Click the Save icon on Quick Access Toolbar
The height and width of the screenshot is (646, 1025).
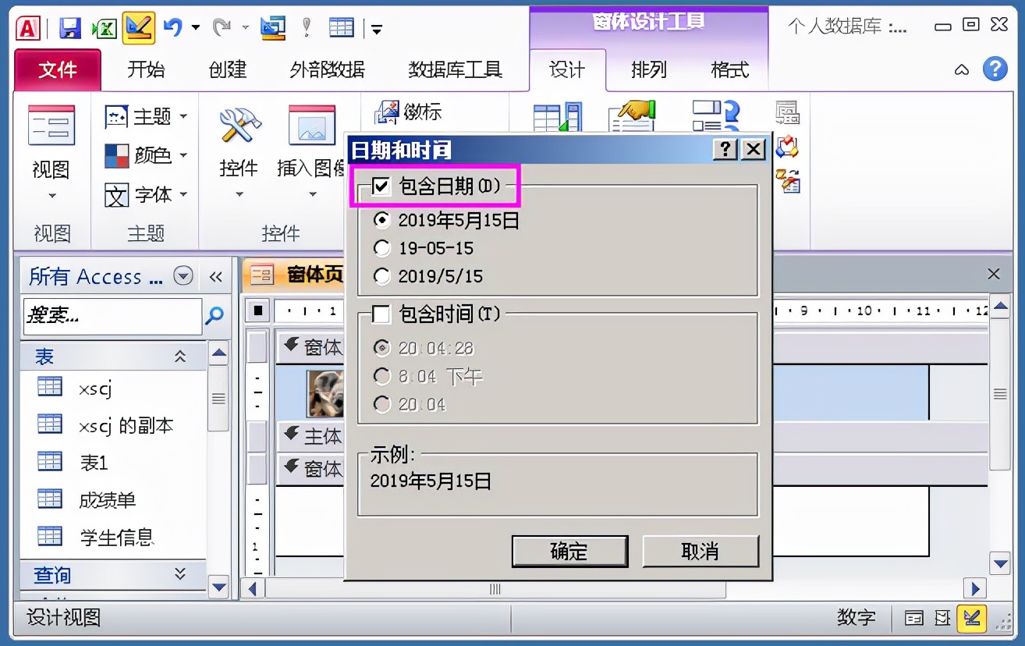pos(69,26)
